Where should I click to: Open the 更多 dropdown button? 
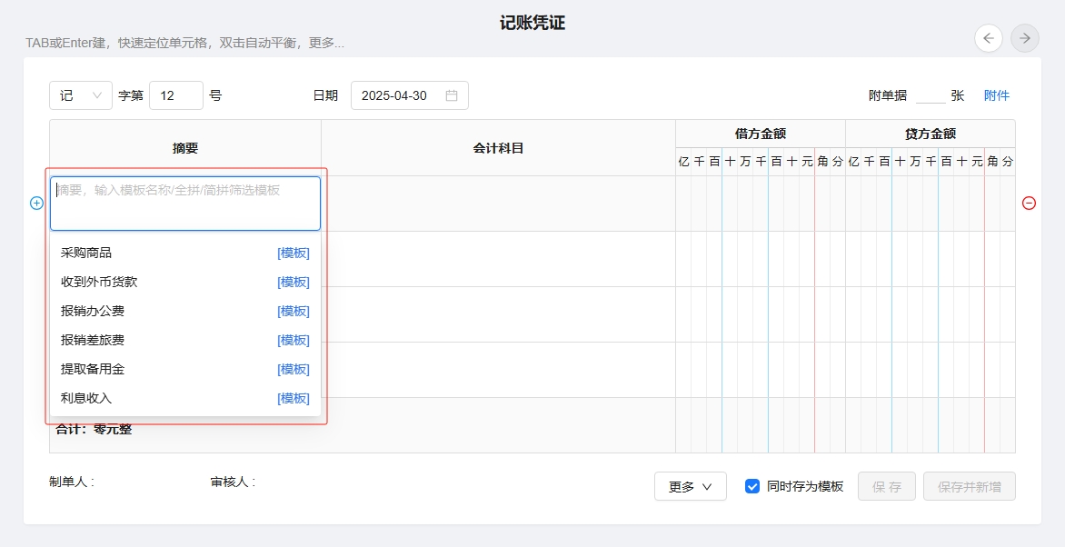click(690, 486)
